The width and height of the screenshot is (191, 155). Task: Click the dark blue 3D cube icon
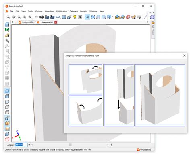[x=7, y=134]
